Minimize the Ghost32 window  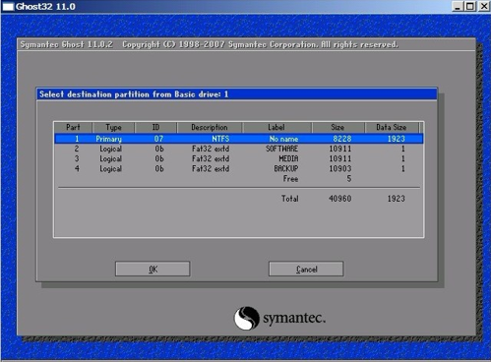(x=457, y=6)
